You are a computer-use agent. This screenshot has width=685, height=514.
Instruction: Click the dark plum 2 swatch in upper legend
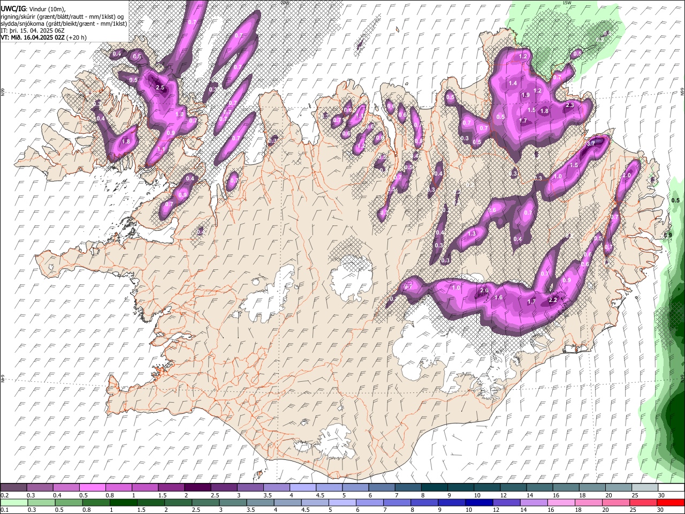coord(197,488)
